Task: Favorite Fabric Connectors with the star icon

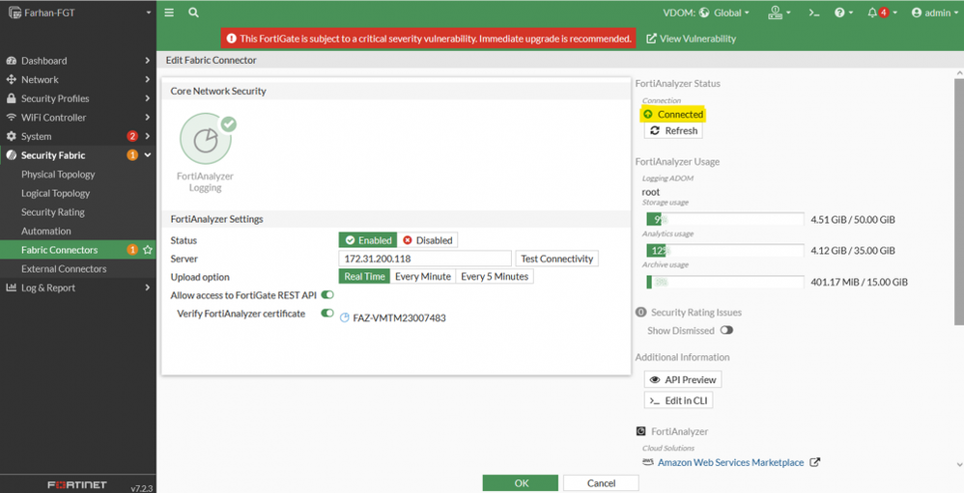Action: pos(148,250)
